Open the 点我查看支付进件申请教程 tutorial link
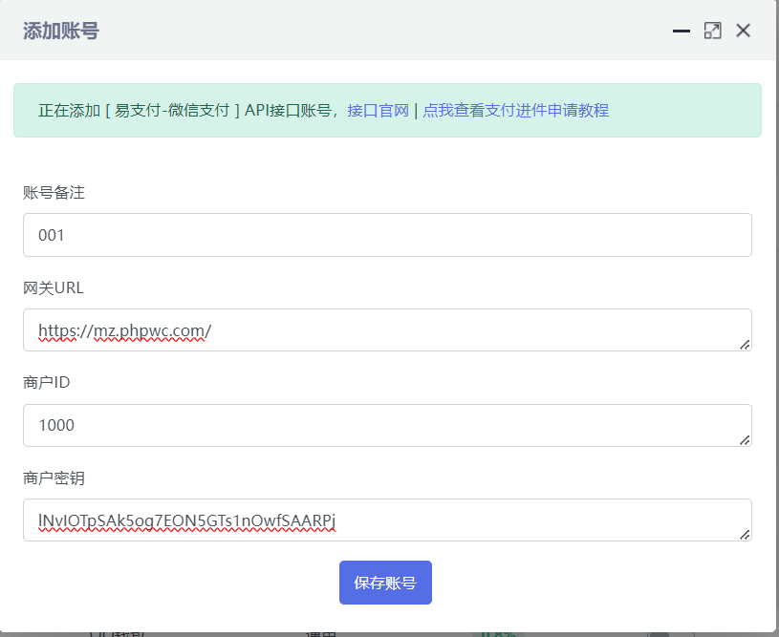Viewport: 779px width, 637px height. [x=515, y=111]
